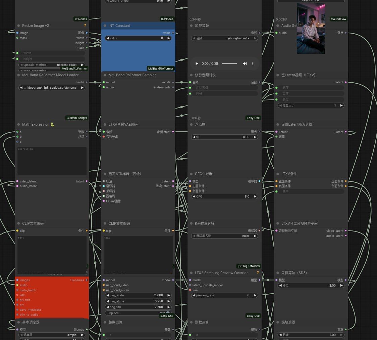
Task: Collapse the CFG引导器 node dot
Action: coord(191,174)
